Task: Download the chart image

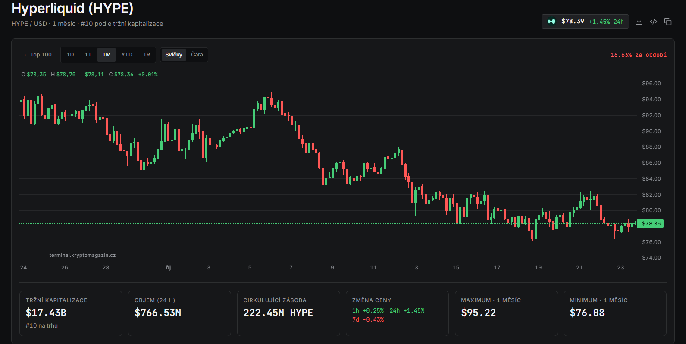Action: point(639,22)
